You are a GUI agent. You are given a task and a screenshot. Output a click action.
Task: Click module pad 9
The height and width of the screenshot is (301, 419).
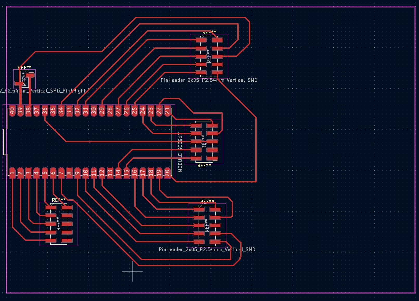[x=77, y=173]
